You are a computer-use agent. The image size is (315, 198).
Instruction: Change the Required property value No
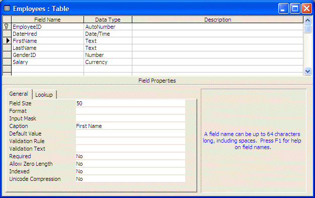point(130,156)
